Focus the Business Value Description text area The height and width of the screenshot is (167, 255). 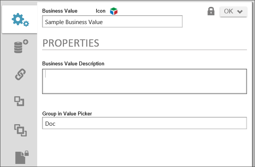[x=144, y=81]
